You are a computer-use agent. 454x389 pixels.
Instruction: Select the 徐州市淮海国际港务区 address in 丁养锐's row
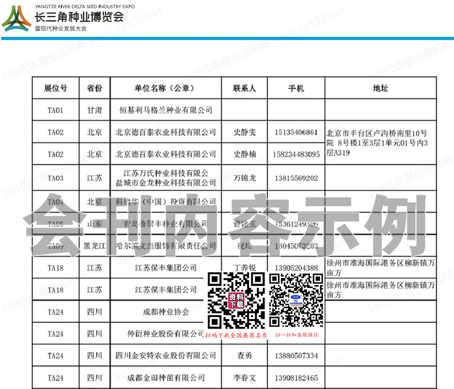click(380, 268)
